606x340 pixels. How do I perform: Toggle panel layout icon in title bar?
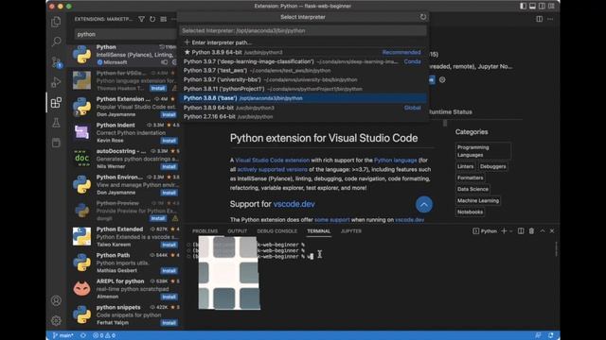532,6
